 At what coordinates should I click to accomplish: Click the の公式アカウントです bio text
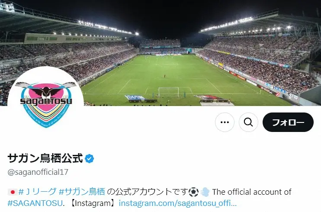(x=147, y=192)
